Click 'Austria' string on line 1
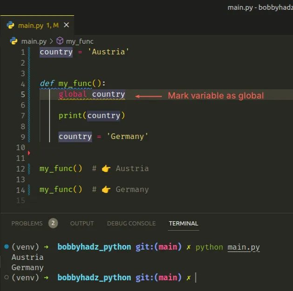Screen dimensions: 293x291 click(108, 52)
